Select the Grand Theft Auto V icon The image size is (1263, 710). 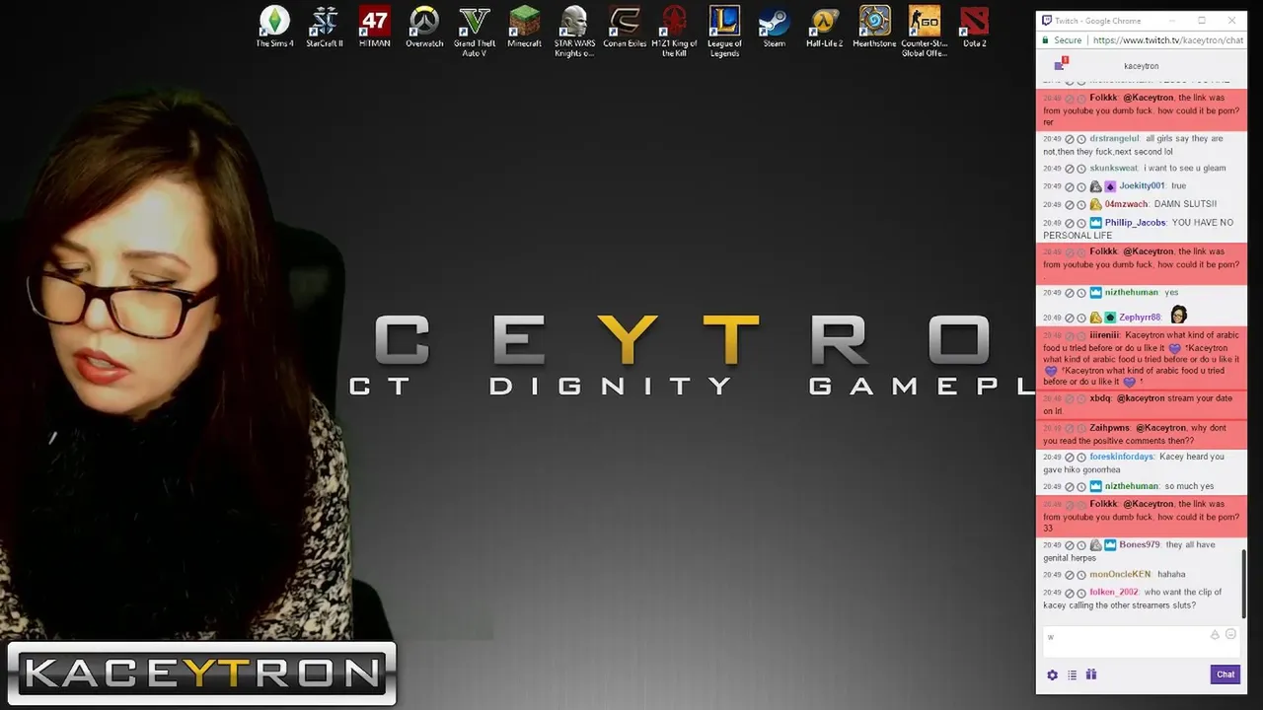tap(475, 32)
